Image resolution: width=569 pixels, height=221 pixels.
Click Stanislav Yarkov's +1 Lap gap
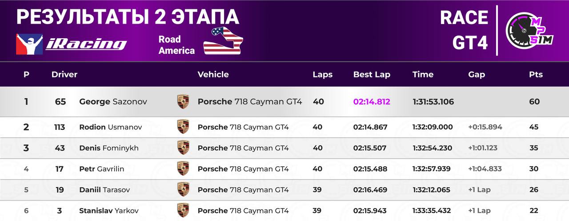coord(479,210)
